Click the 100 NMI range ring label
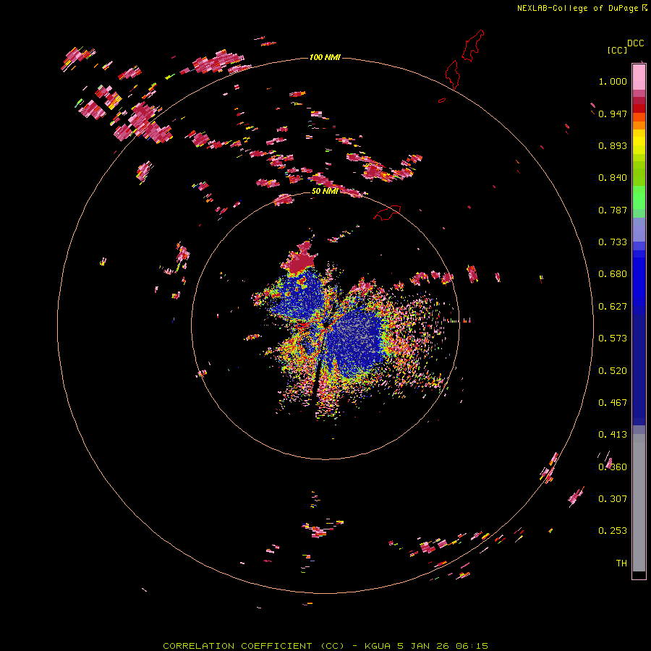The height and width of the screenshot is (651, 651). [x=325, y=57]
